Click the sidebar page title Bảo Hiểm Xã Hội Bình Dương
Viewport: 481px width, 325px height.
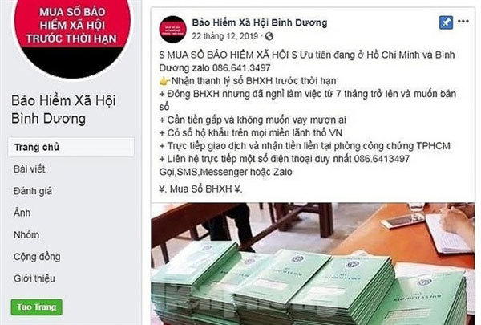tap(63, 110)
